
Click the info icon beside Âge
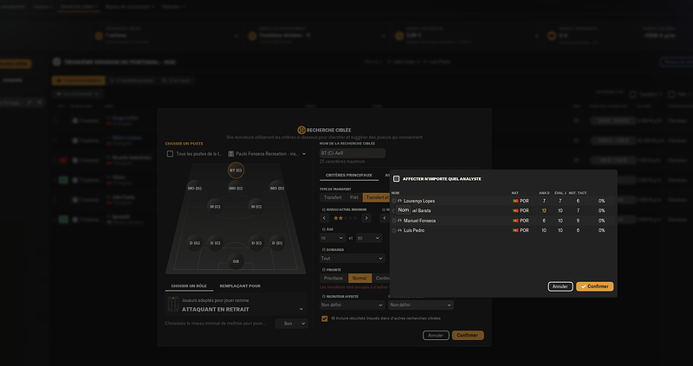[323, 229]
